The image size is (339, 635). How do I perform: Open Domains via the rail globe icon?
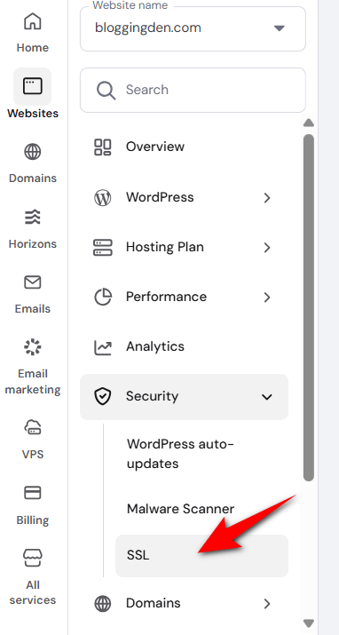coord(32,152)
